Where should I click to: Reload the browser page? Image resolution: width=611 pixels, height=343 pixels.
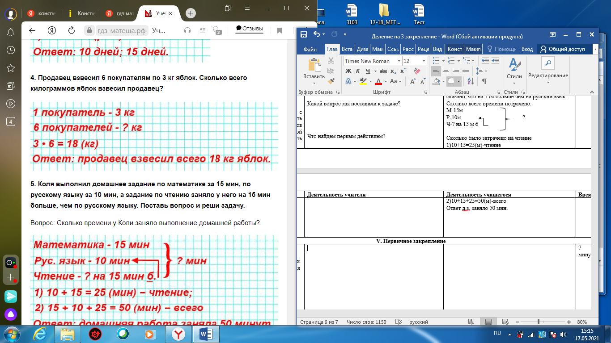[71, 30]
